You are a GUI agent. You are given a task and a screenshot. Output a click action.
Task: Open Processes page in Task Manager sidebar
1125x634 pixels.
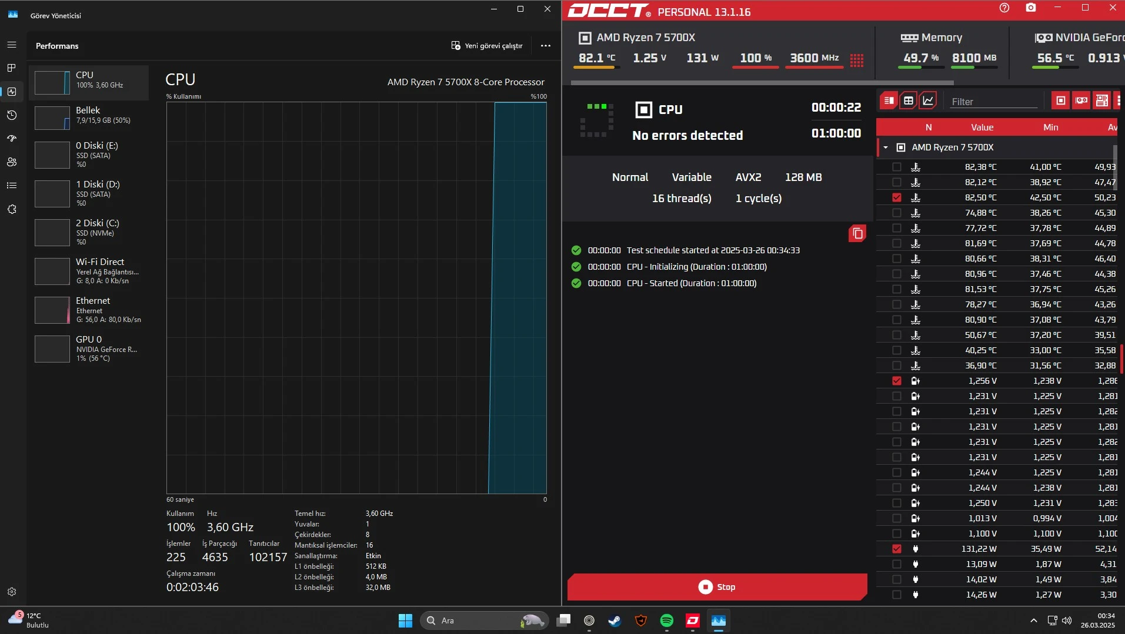click(x=12, y=68)
